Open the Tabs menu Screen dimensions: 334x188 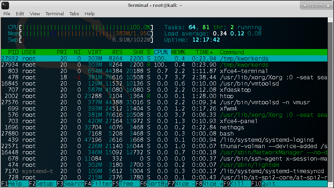tap(74, 14)
